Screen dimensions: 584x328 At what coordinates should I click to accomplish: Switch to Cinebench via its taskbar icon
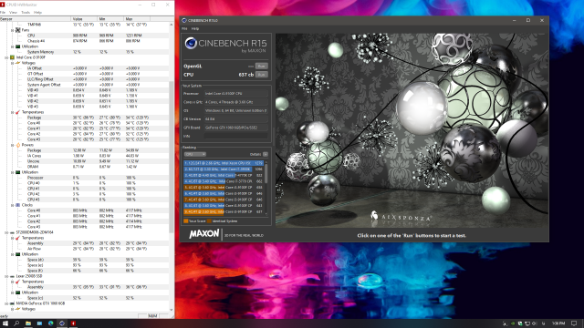tap(62, 323)
